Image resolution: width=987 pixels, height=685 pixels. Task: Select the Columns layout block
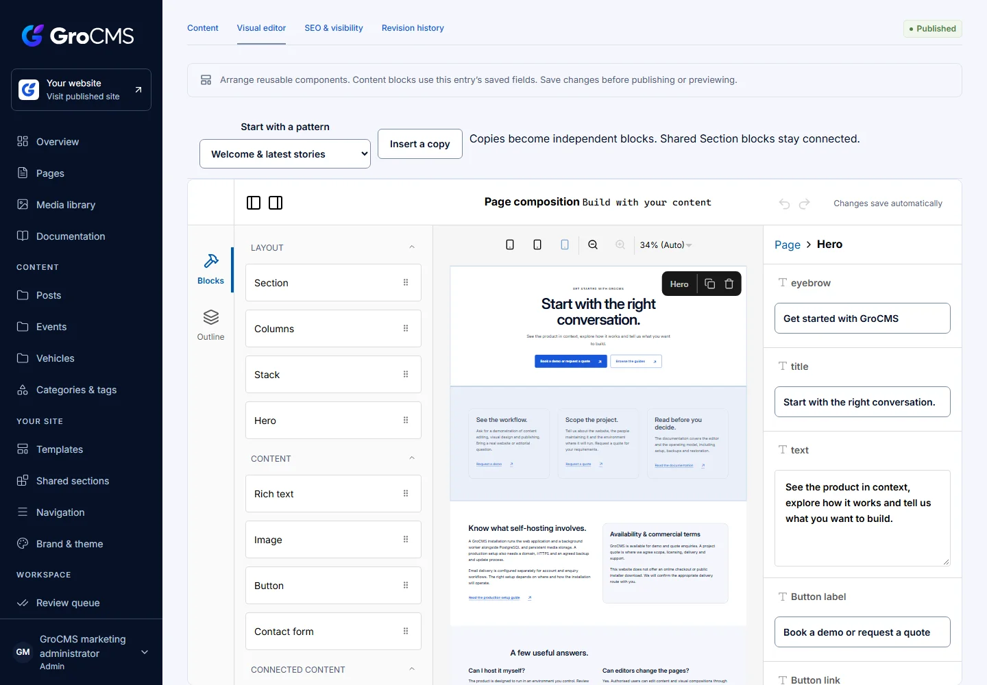(333, 329)
